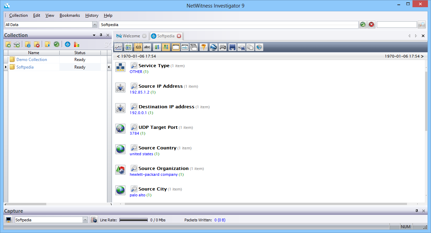431x233 pixels.
Task: Click the blue floppy disk save icon
Action: coord(232,47)
